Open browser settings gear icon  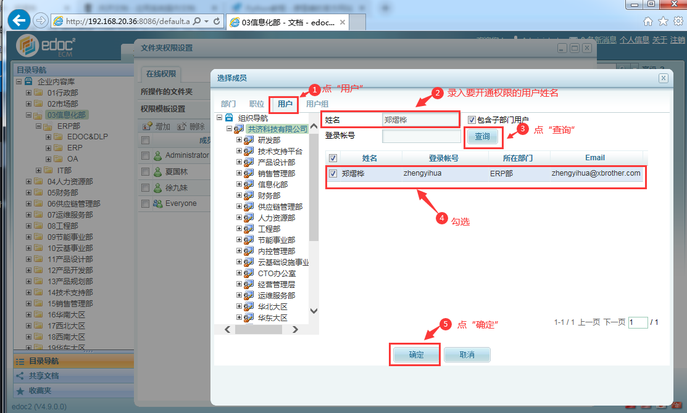point(678,21)
